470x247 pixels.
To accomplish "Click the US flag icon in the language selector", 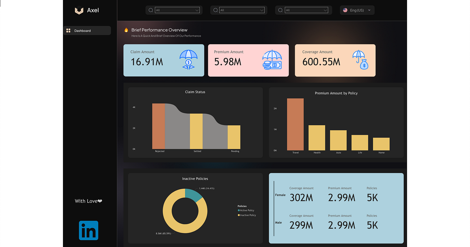I will click(x=345, y=10).
